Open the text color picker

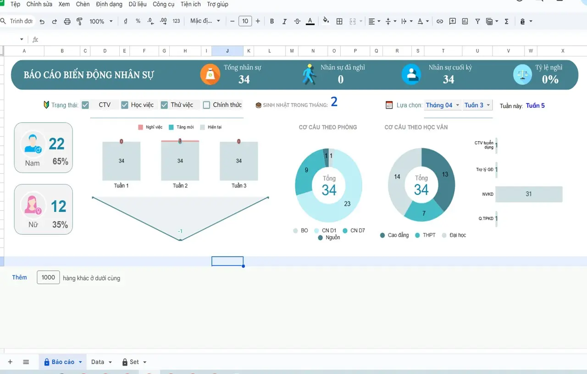click(x=310, y=21)
